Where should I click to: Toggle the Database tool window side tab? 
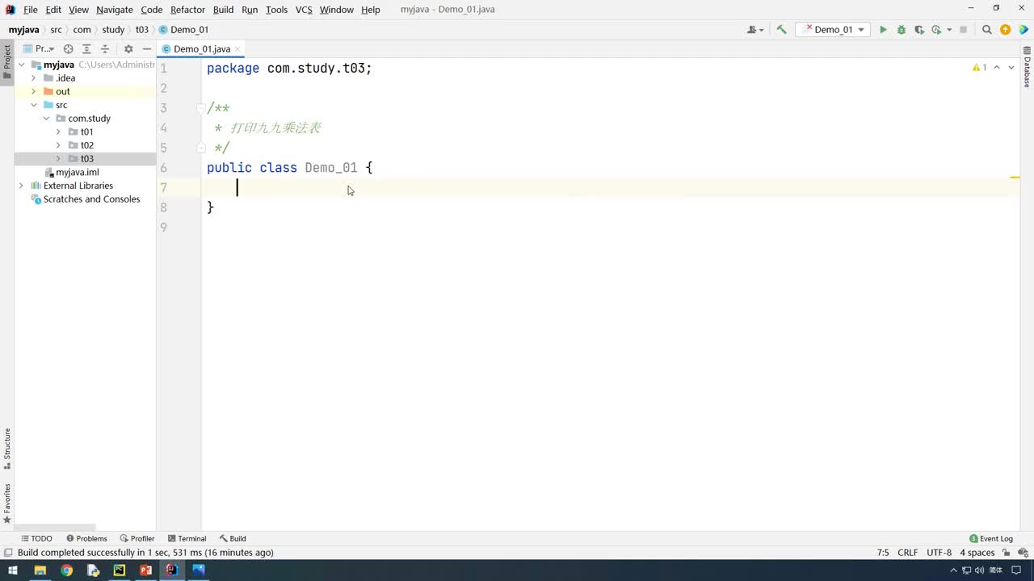[x=1027, y=67]
